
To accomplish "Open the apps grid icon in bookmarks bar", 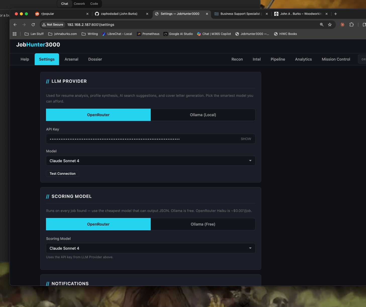I will [x=15, y=34].
